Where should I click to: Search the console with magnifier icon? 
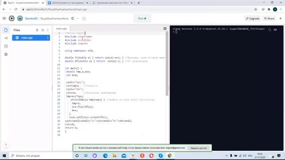click(x=270, y=30)
